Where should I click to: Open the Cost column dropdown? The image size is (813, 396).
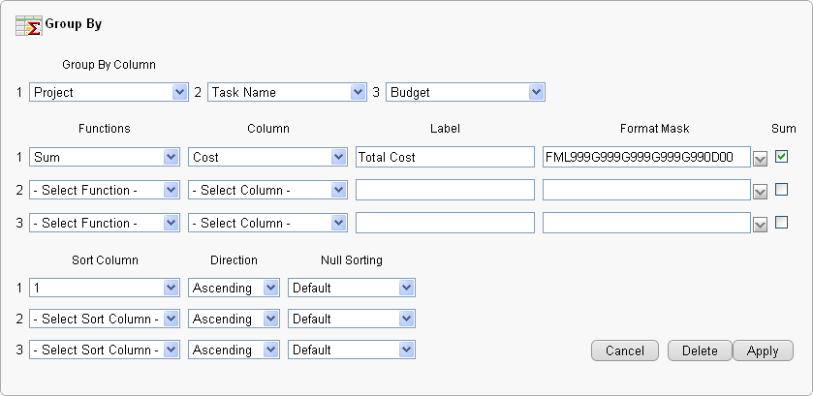click(267, 157)
